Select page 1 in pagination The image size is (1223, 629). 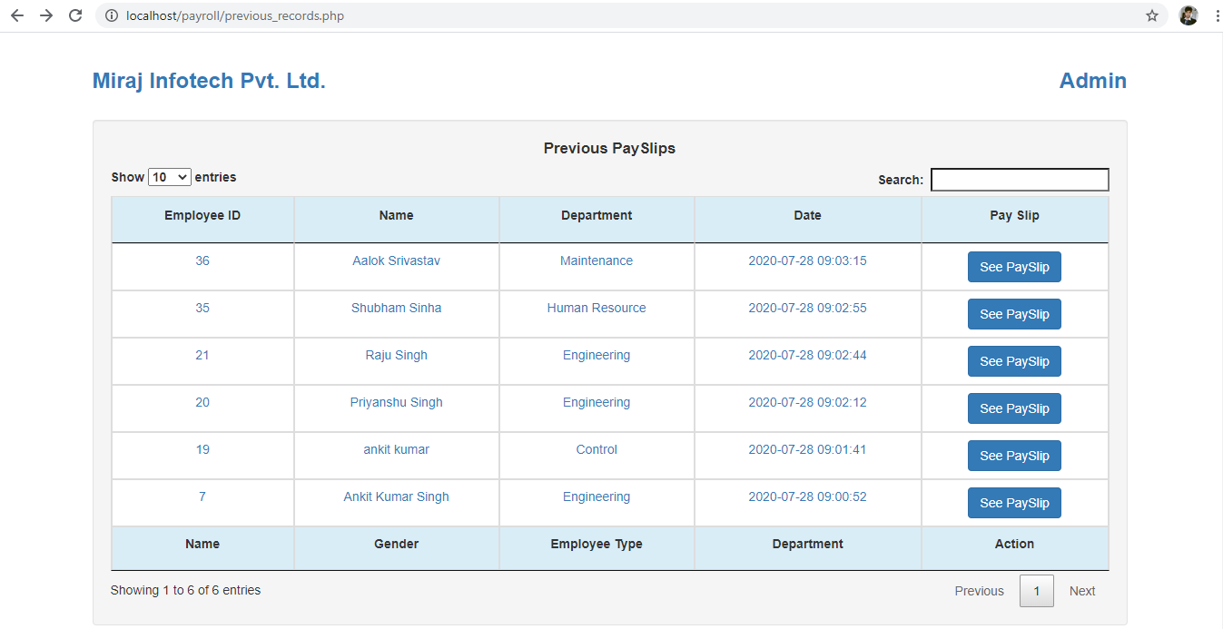pos(1036,590)
